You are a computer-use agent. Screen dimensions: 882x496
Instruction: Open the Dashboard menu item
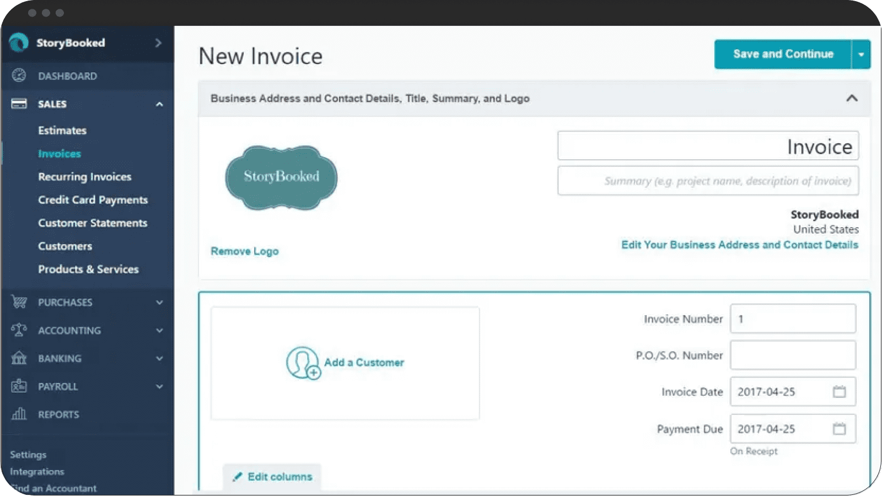point(67,76)
